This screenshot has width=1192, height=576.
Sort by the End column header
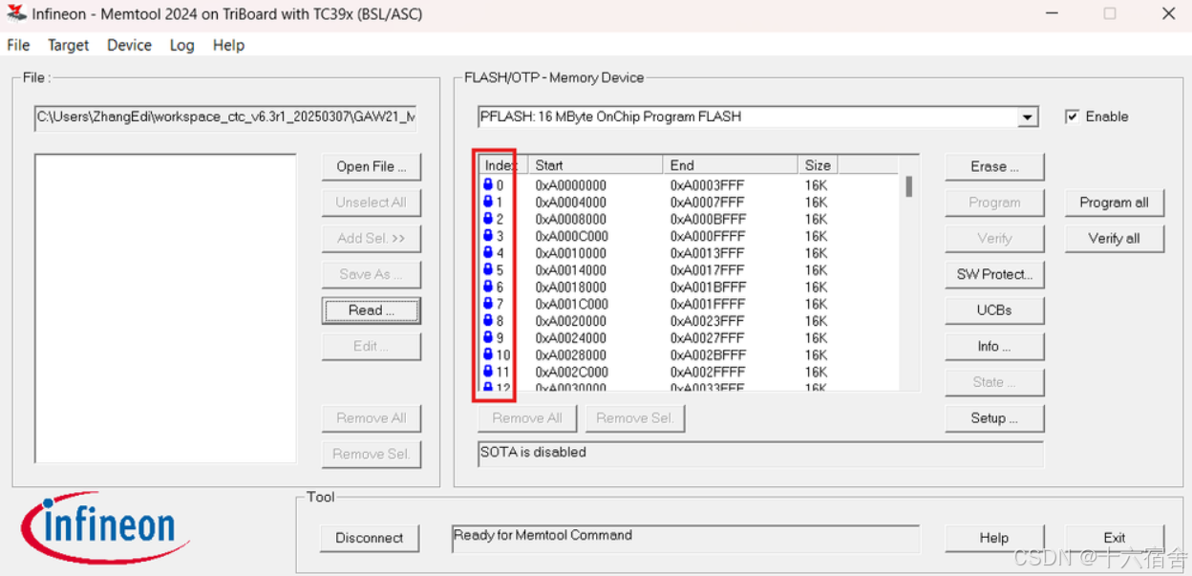[730, 165]
